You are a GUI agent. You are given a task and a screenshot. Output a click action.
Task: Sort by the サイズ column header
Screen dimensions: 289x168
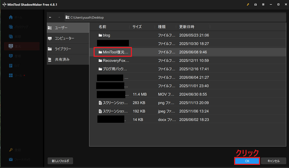pos(137,27)
